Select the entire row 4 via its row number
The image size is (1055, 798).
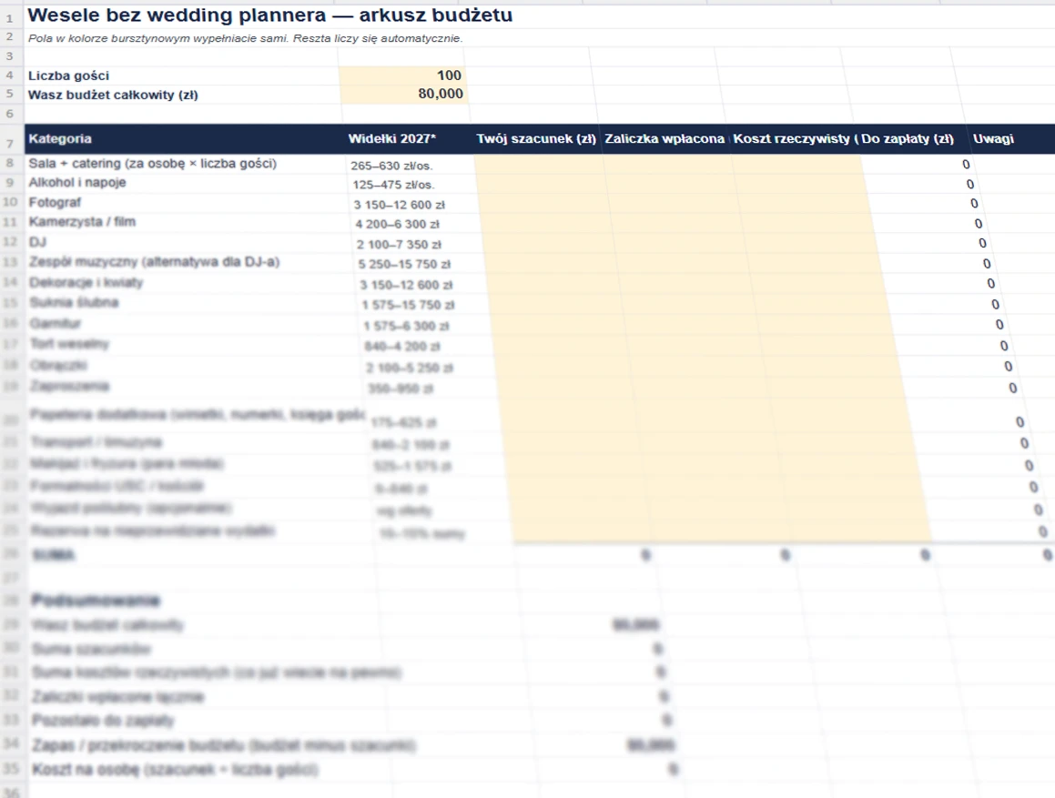(x=10, y=76)
